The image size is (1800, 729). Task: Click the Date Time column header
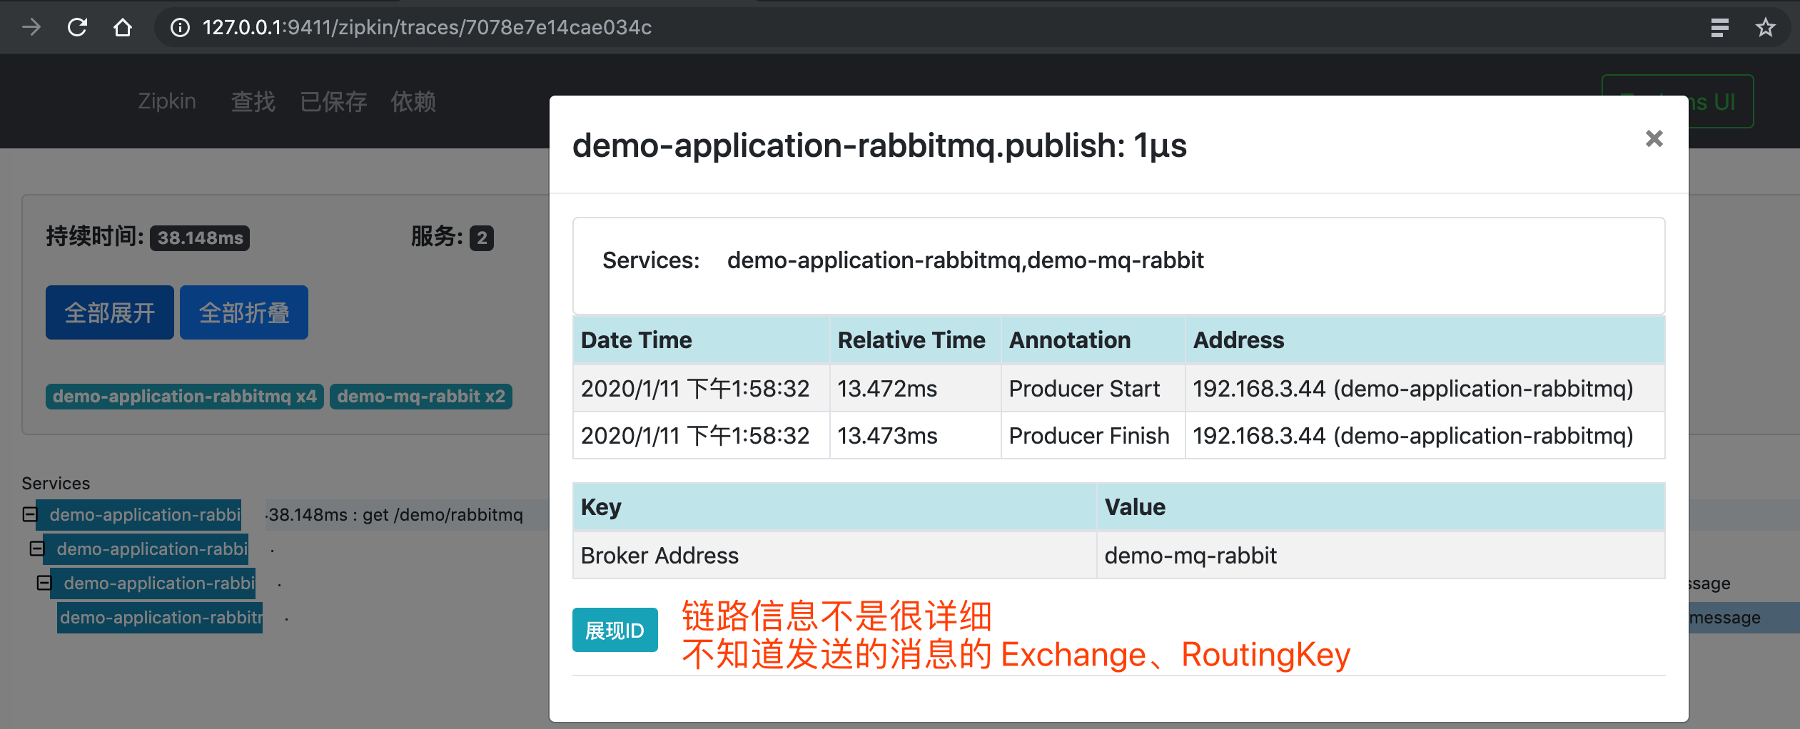[x=701, y=340]
